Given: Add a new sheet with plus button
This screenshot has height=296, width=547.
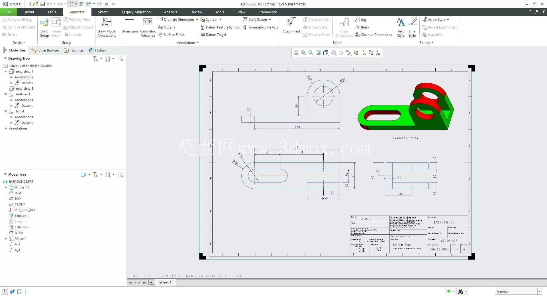Looking at the screenshot, I should (151, 282).
